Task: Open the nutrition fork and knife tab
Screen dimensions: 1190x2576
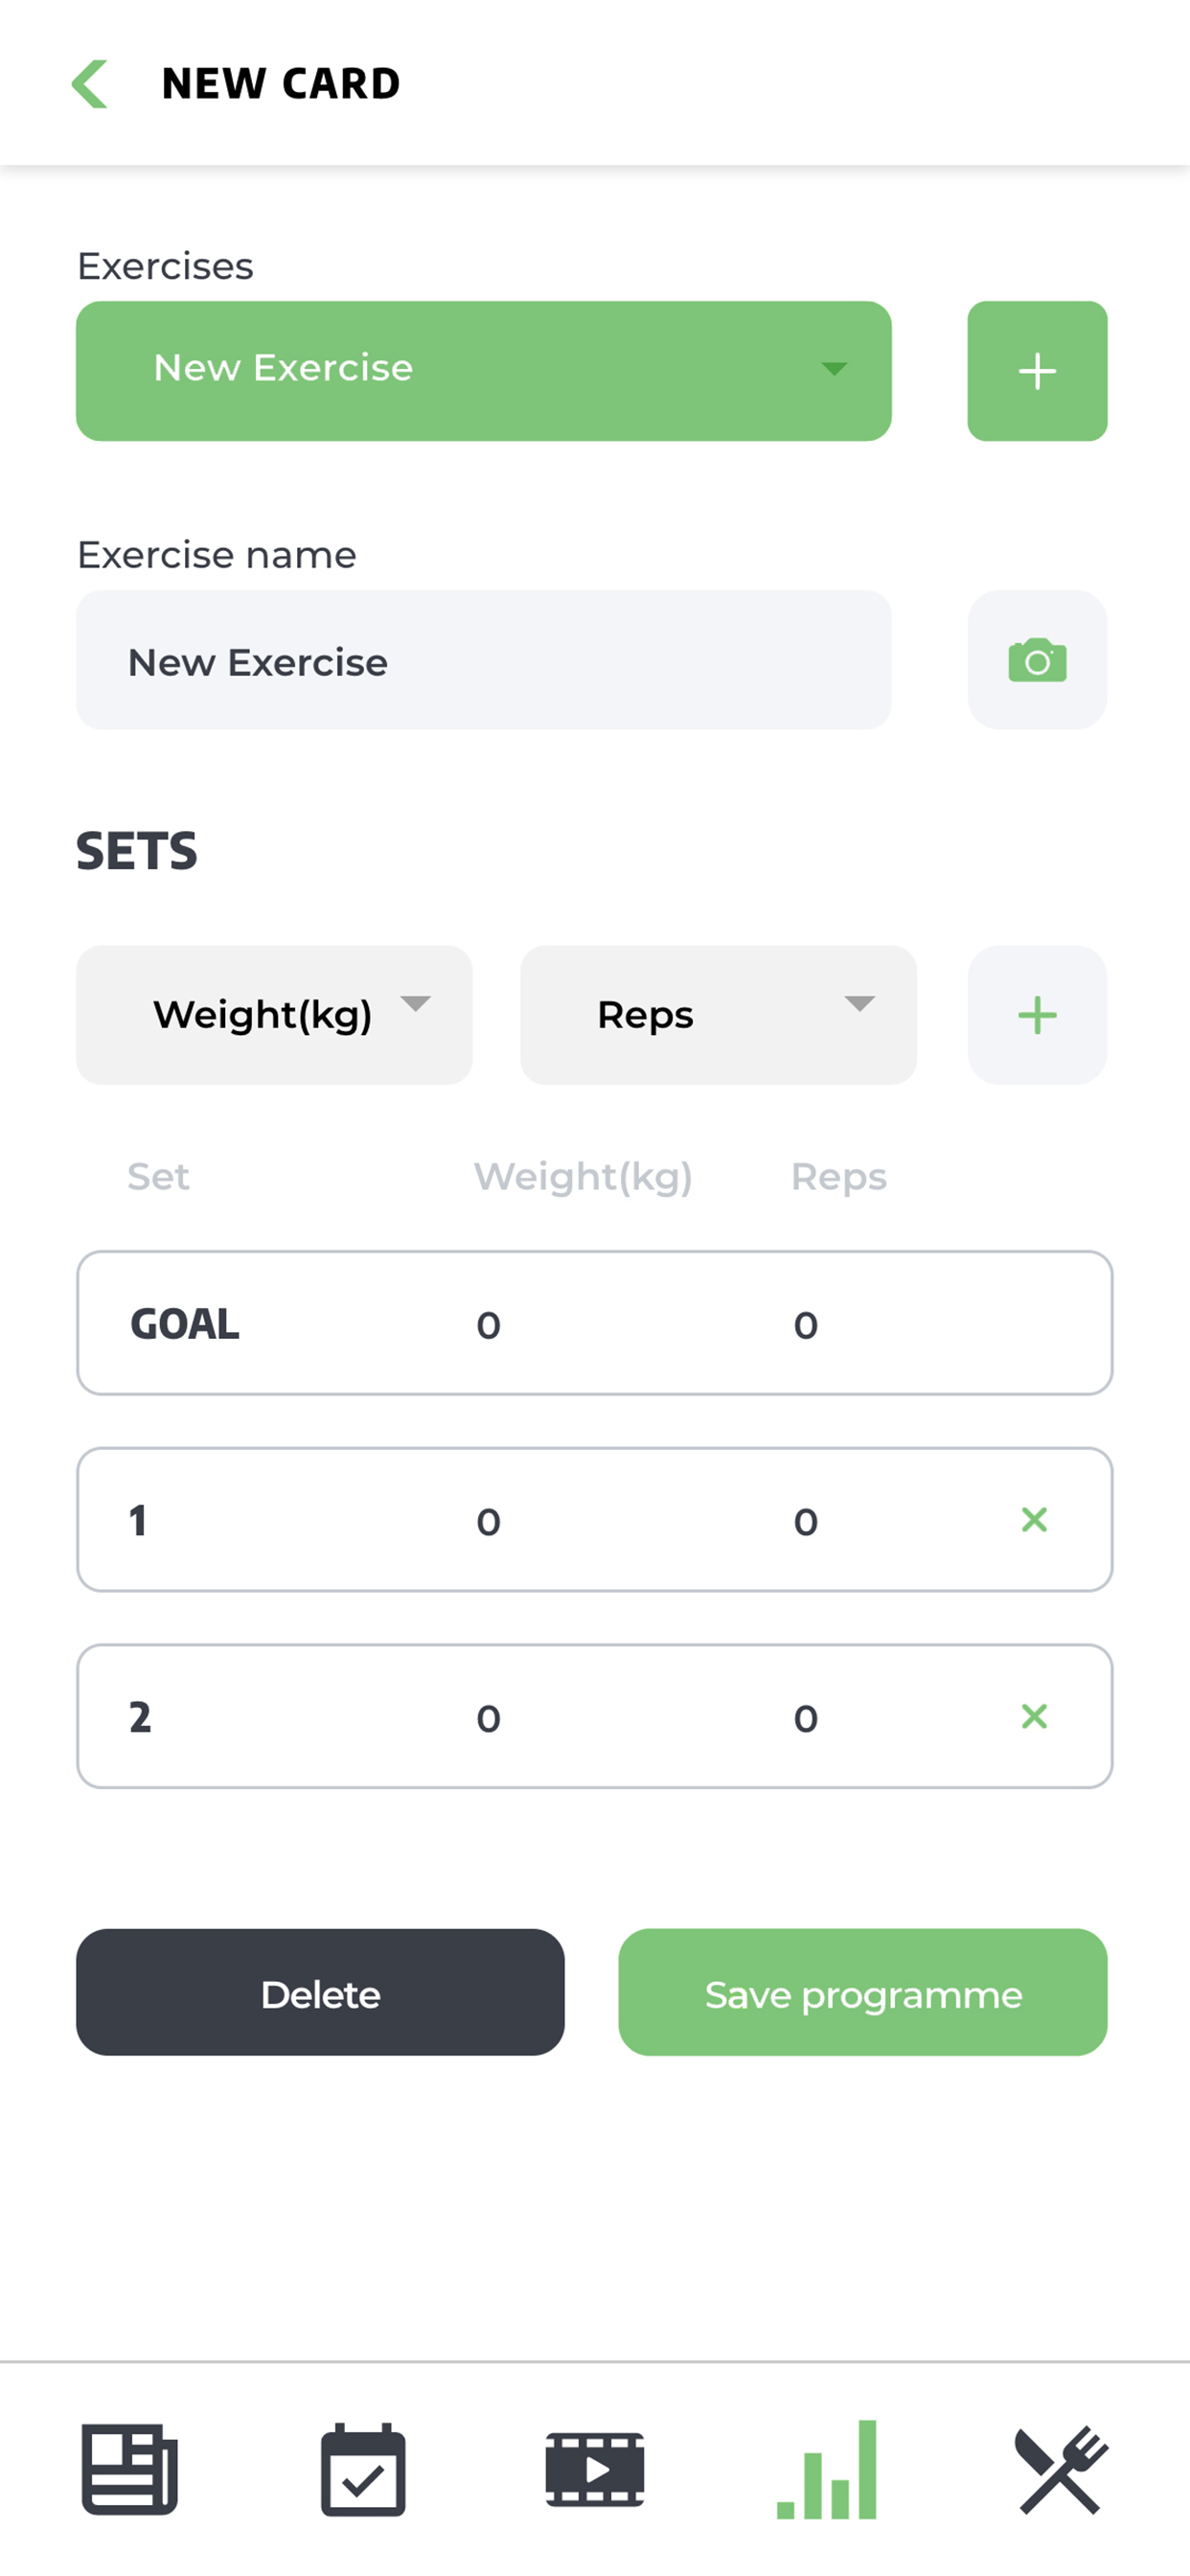Action: point(1061,2469)
